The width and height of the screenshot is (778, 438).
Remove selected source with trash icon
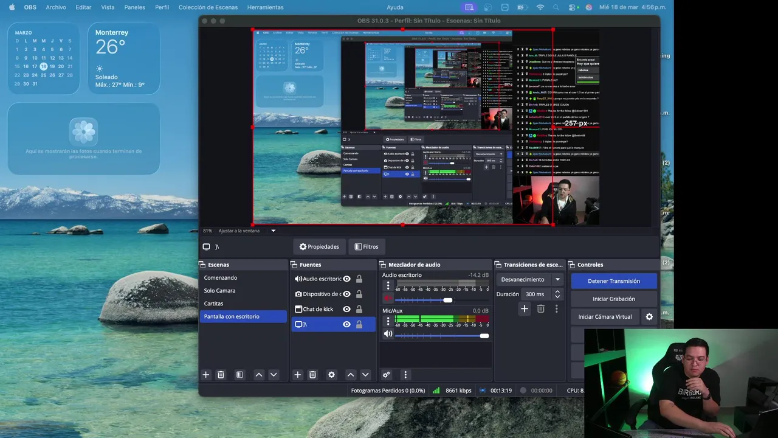(312, 375)
